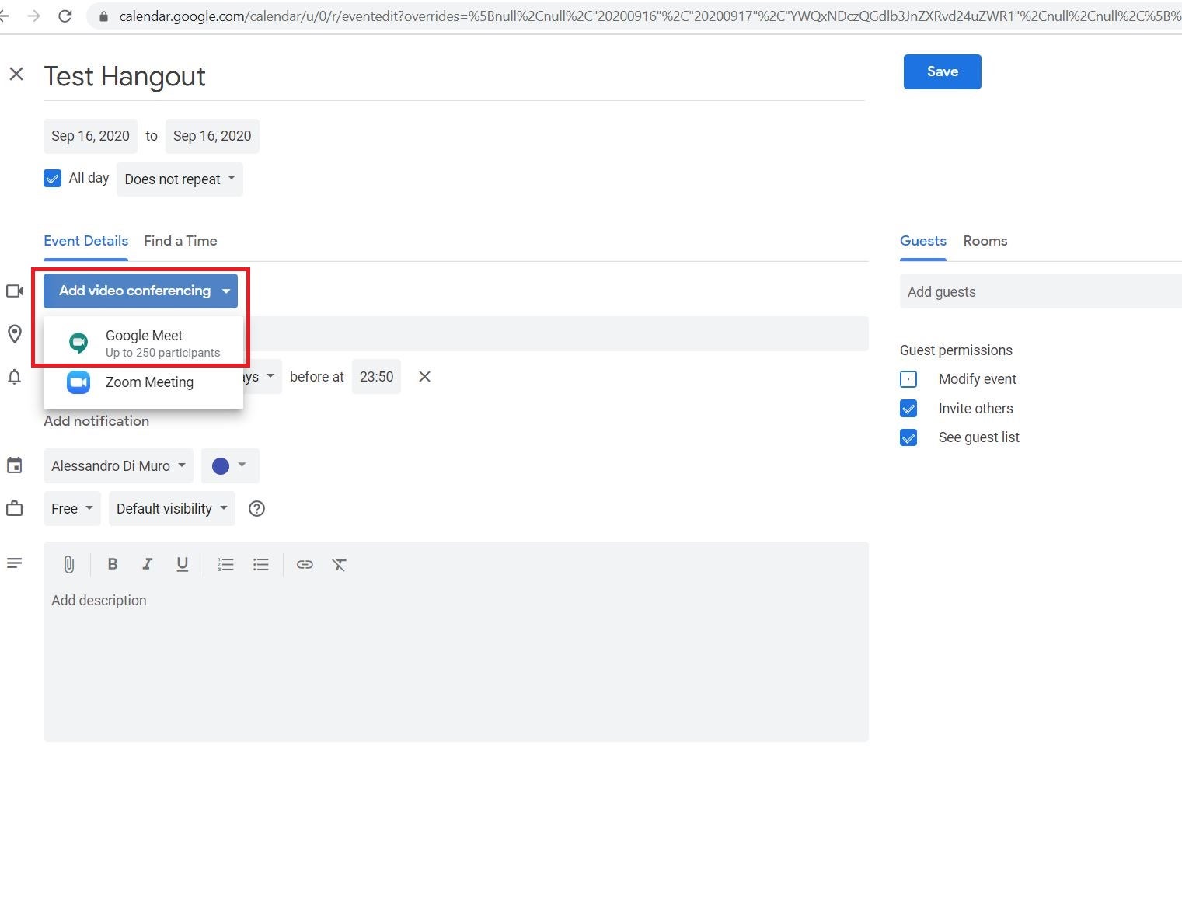Image resolution: width=1182 pixels, height=906 pixels.
Task: Attach a file with the paperclip icon
Action: 69,565
